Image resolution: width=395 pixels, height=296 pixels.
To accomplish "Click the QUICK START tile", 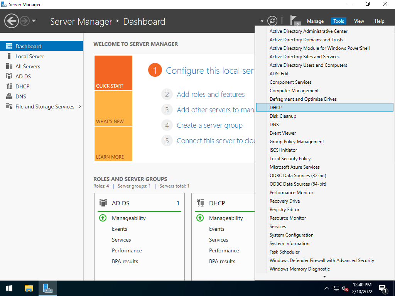I will (x=113, y=73).
